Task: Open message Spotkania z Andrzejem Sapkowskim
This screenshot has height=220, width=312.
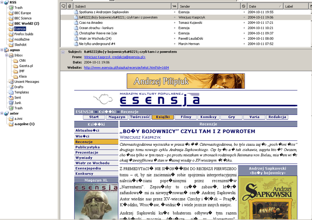Action: click(104, 12)
